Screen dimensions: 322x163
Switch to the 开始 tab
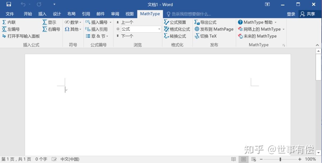tap(28, 14)
